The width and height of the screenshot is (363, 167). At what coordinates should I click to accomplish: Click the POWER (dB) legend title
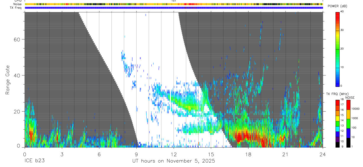[x=337, y=6]
